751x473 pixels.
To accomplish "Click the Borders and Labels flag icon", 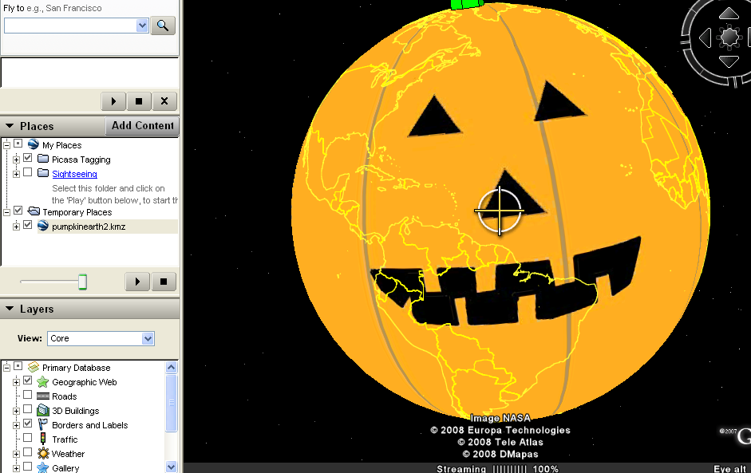I will (43, 424).
